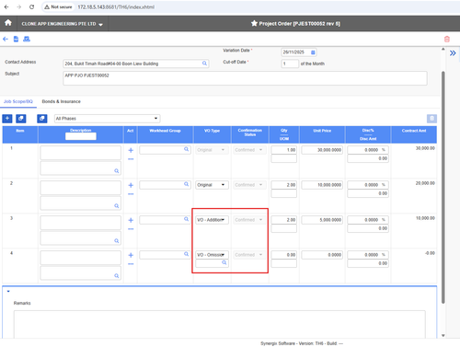
Task: Open Confirmed status dropdown for item 4
Action: 249,255
